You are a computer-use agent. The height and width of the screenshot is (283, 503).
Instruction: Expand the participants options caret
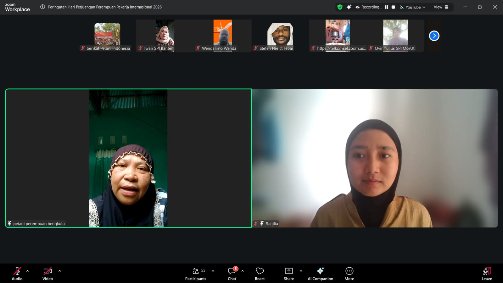click(x=213, y=271)
